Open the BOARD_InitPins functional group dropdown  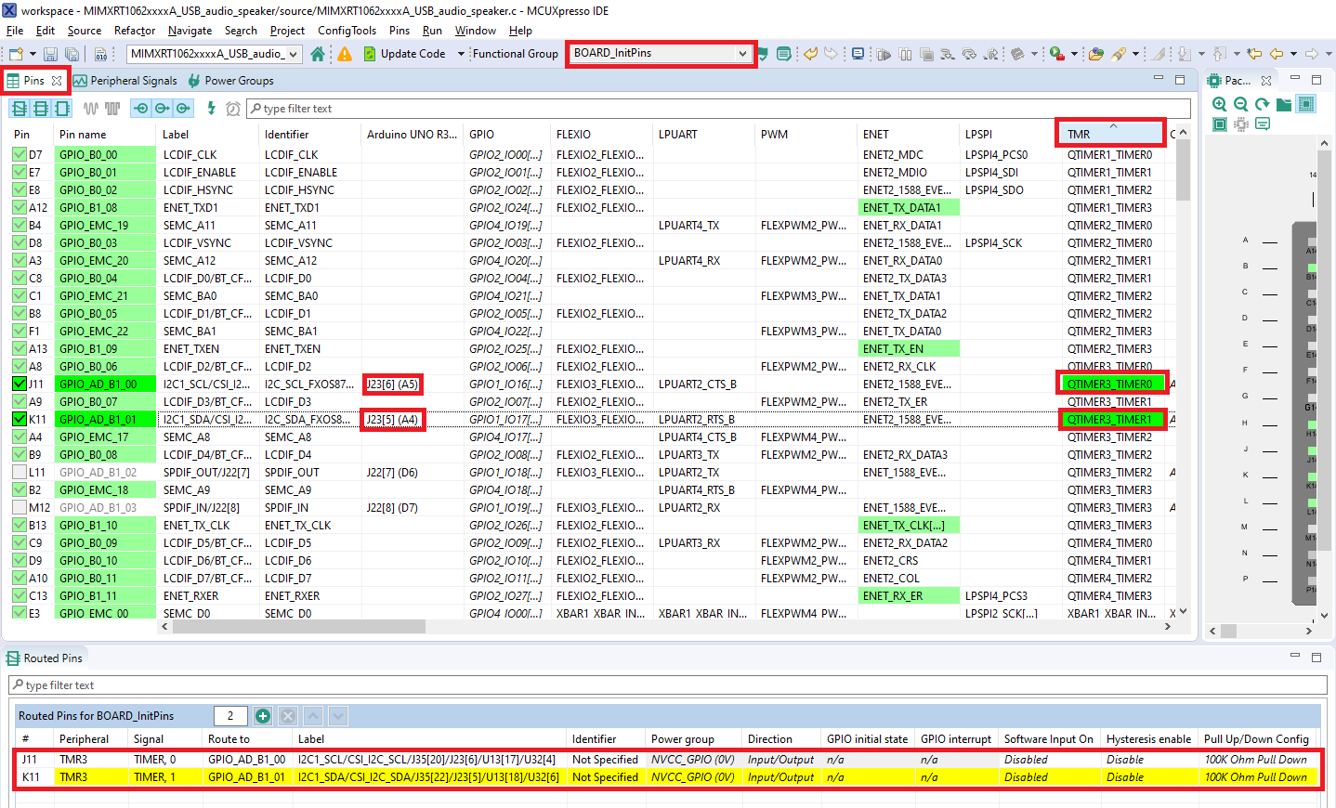pos(660,53)
